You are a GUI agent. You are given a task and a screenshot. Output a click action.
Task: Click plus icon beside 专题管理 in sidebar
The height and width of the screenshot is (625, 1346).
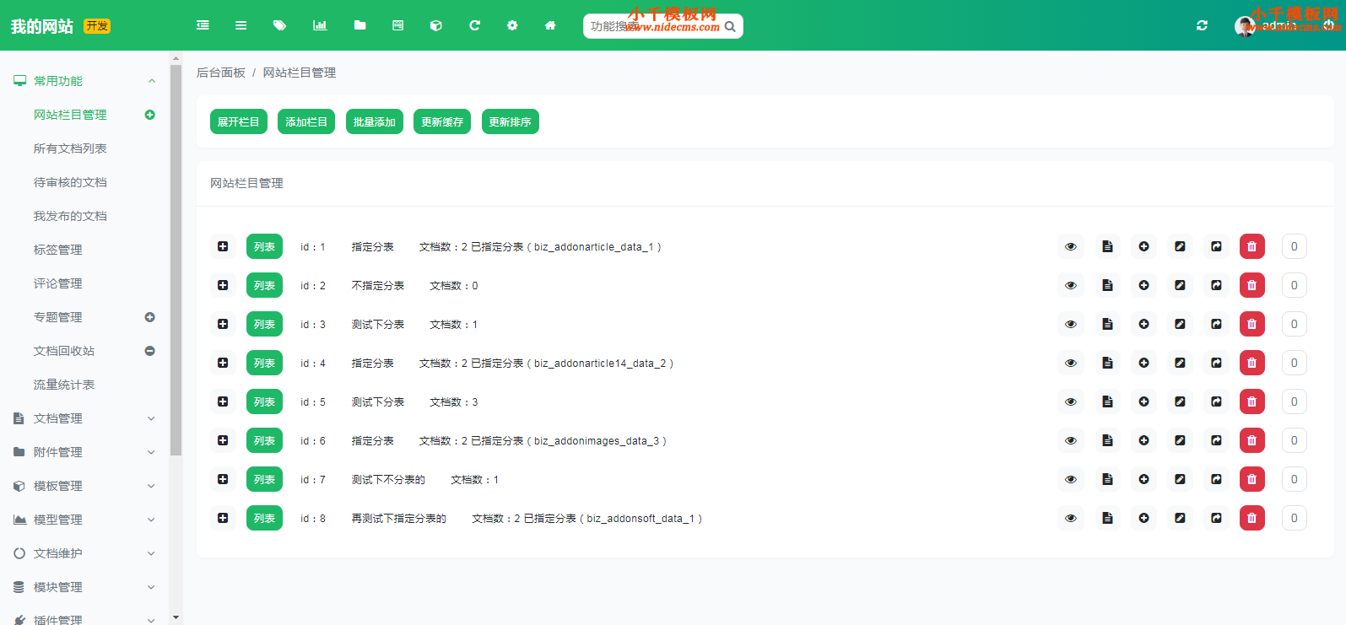tap(149, 317)
